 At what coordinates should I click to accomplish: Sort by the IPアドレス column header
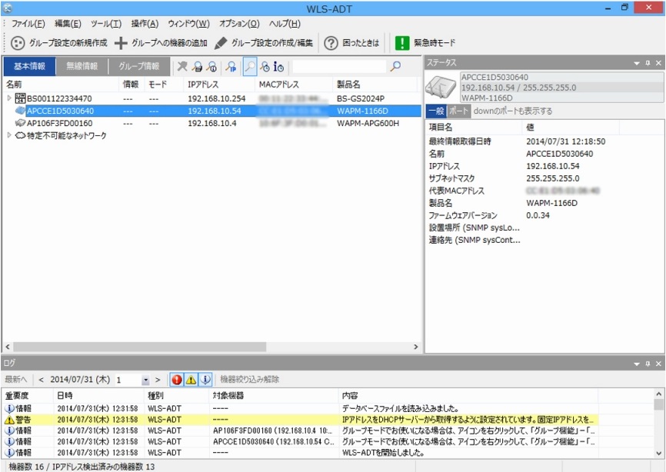(x=221, y=85)
